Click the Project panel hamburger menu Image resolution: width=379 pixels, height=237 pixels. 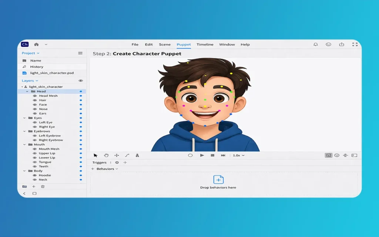point(80,53)
